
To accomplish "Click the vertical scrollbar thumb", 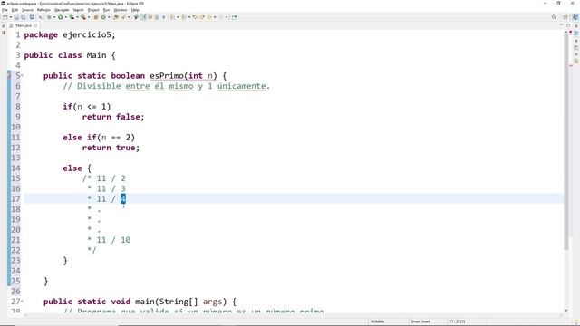I will pos(565,142).
